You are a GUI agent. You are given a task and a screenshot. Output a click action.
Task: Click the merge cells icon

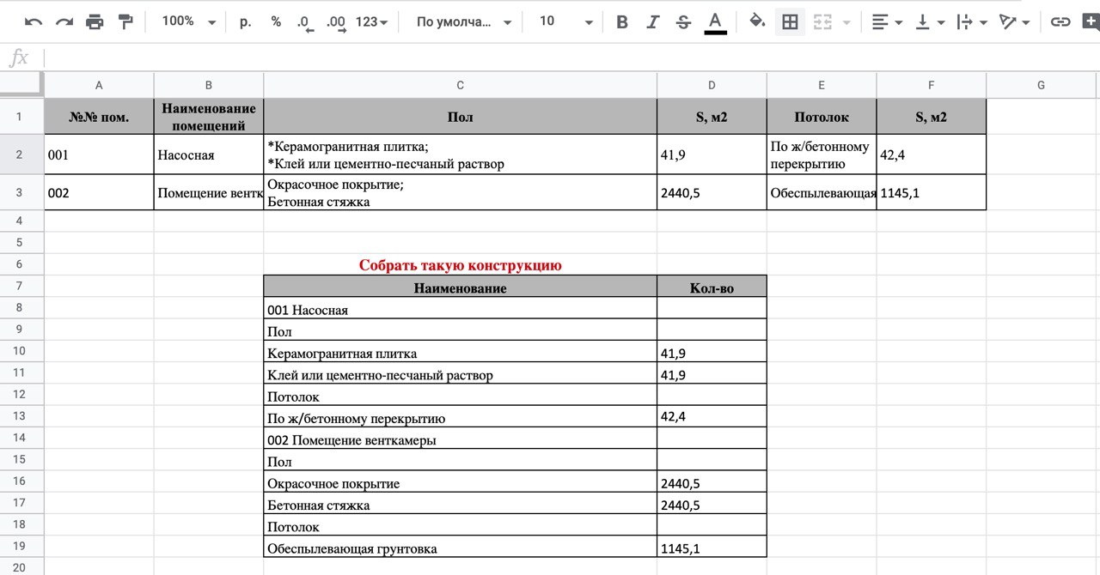click(x=822, y=21)
